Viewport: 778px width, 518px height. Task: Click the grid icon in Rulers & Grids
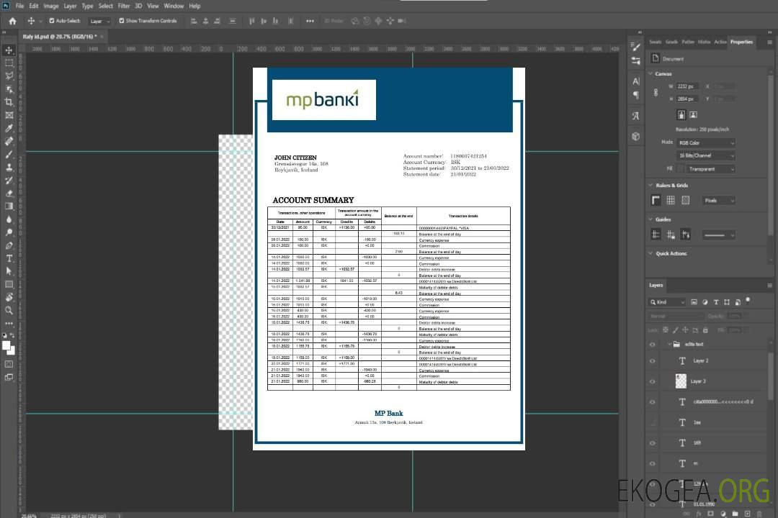point(671,201)
